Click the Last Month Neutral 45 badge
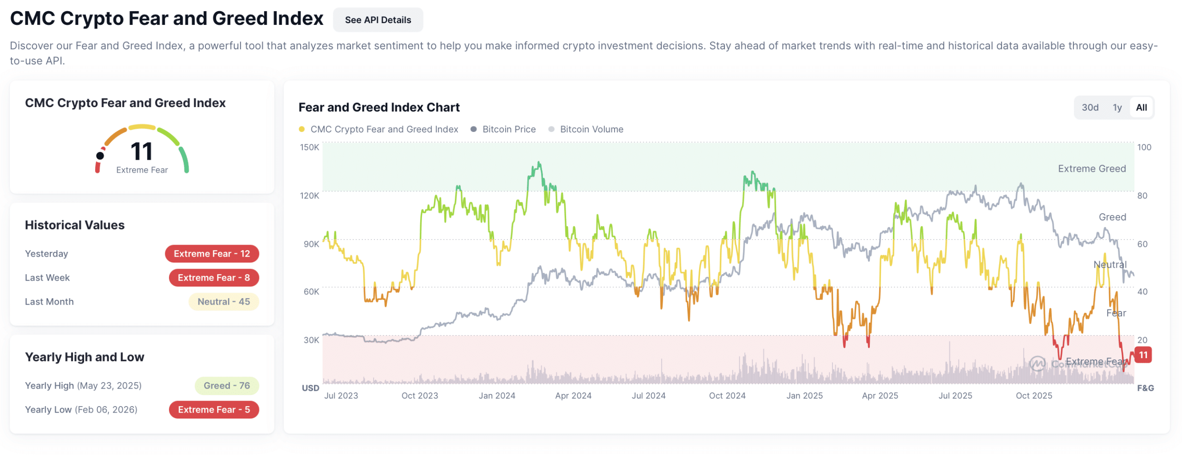The height and width of the screenshot is (455, 1182). (x=223, y=302)
